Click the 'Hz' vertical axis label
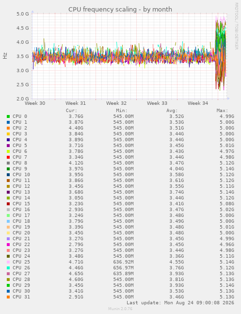 (5, 56)
